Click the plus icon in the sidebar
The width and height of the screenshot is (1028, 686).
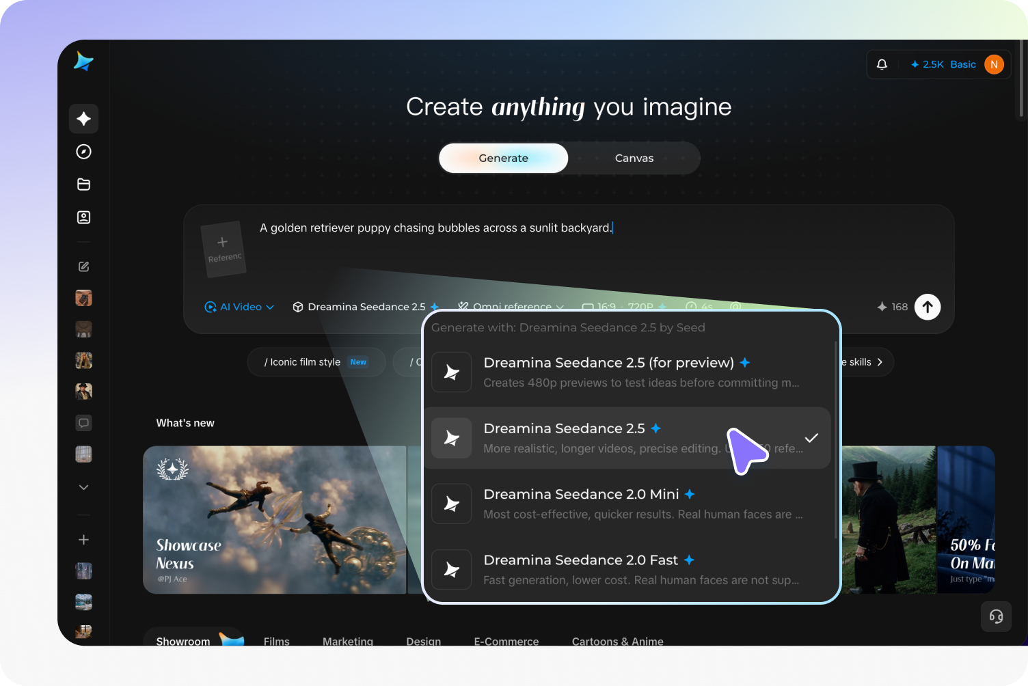[83, 540]
